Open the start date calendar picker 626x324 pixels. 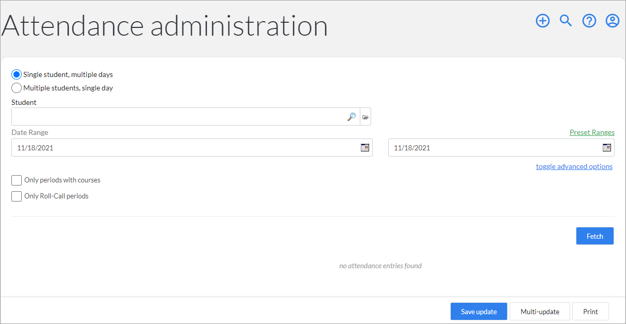[365, 147]
